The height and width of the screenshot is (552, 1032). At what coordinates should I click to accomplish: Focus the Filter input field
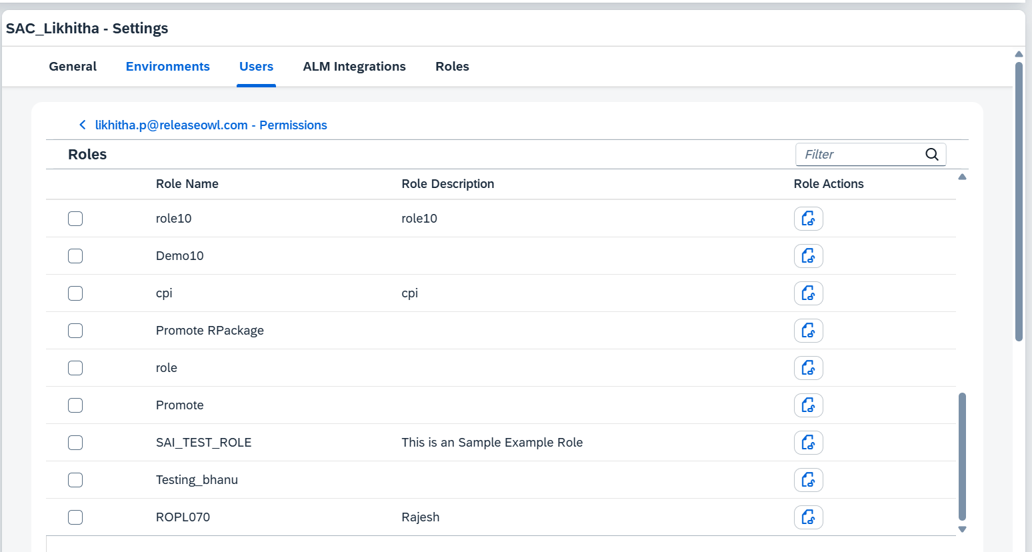[860, 155]
